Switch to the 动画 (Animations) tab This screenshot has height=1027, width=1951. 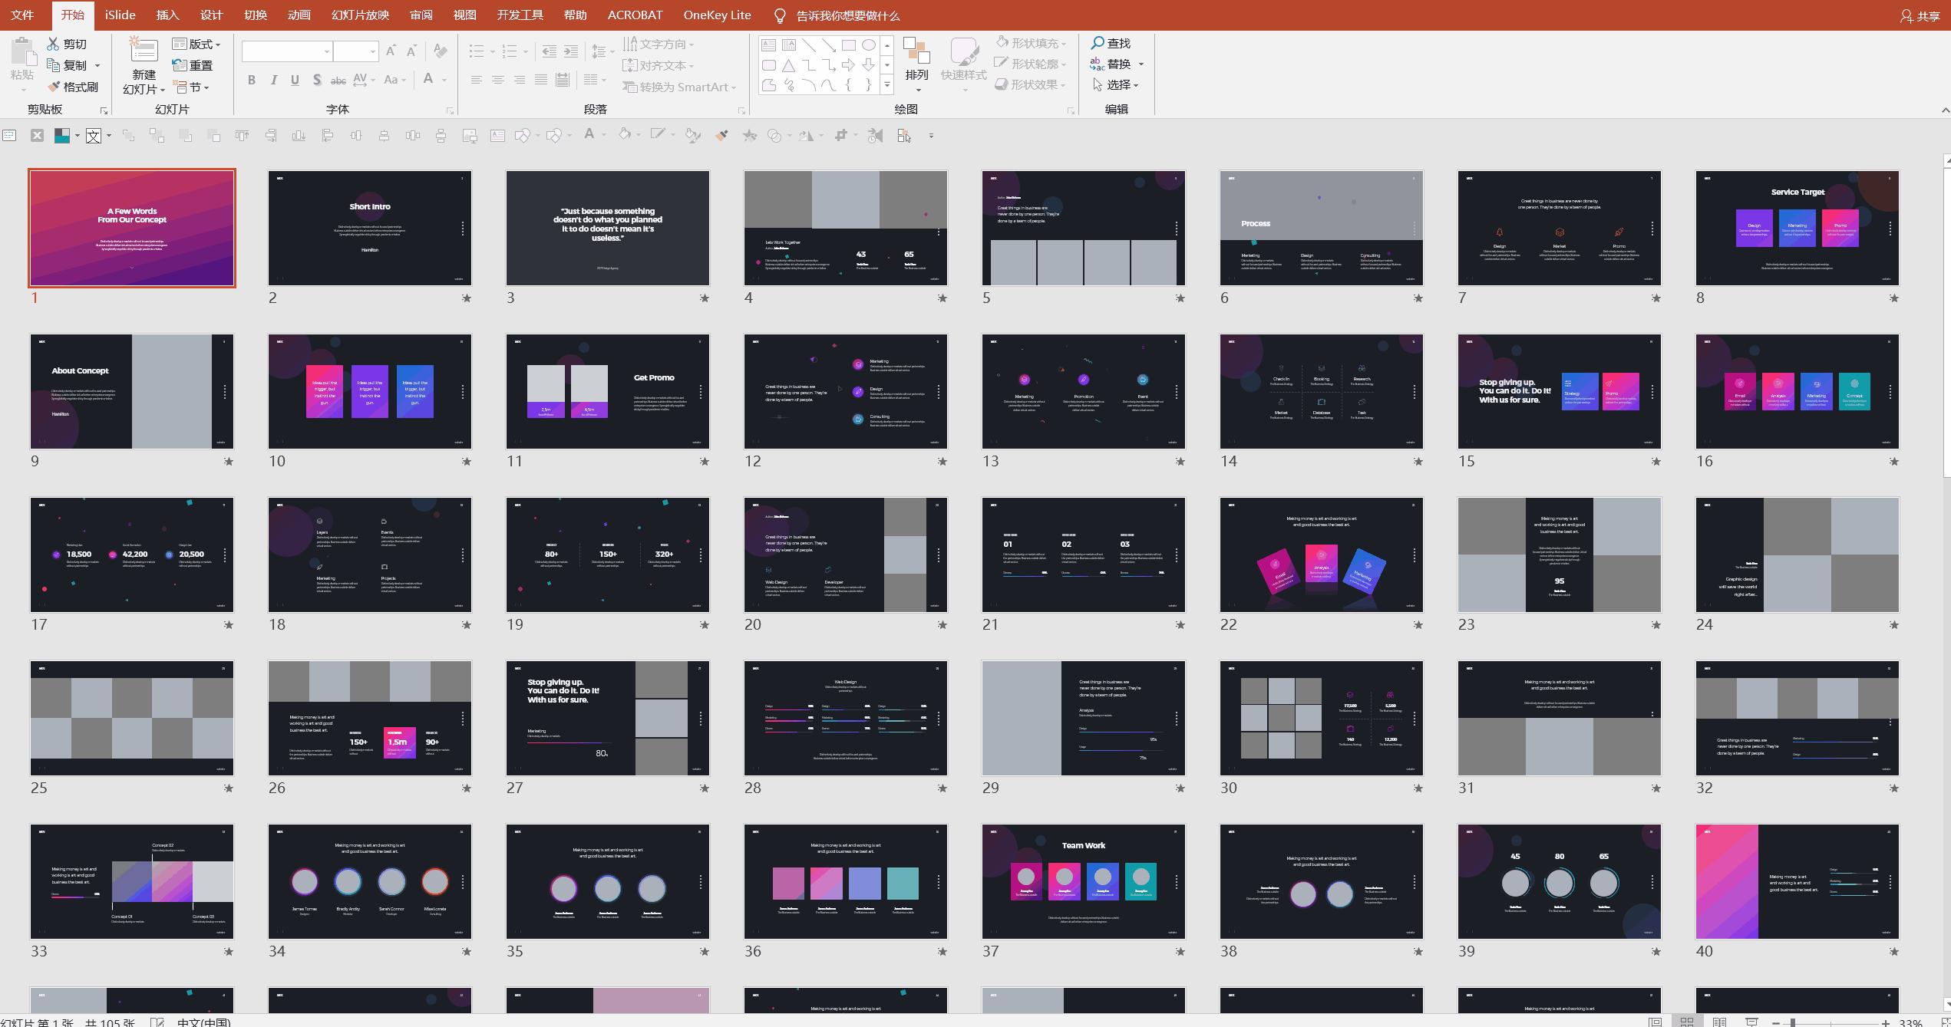(299, 15)
